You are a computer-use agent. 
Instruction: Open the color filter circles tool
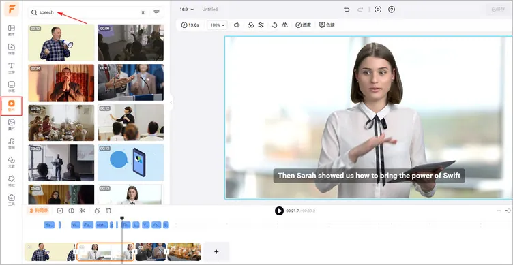250,25
